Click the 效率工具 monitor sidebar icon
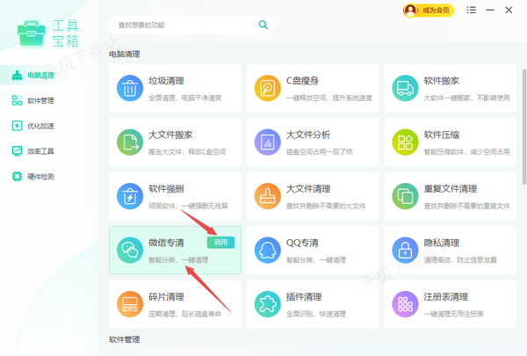The image size is (527, 356). 17,151
